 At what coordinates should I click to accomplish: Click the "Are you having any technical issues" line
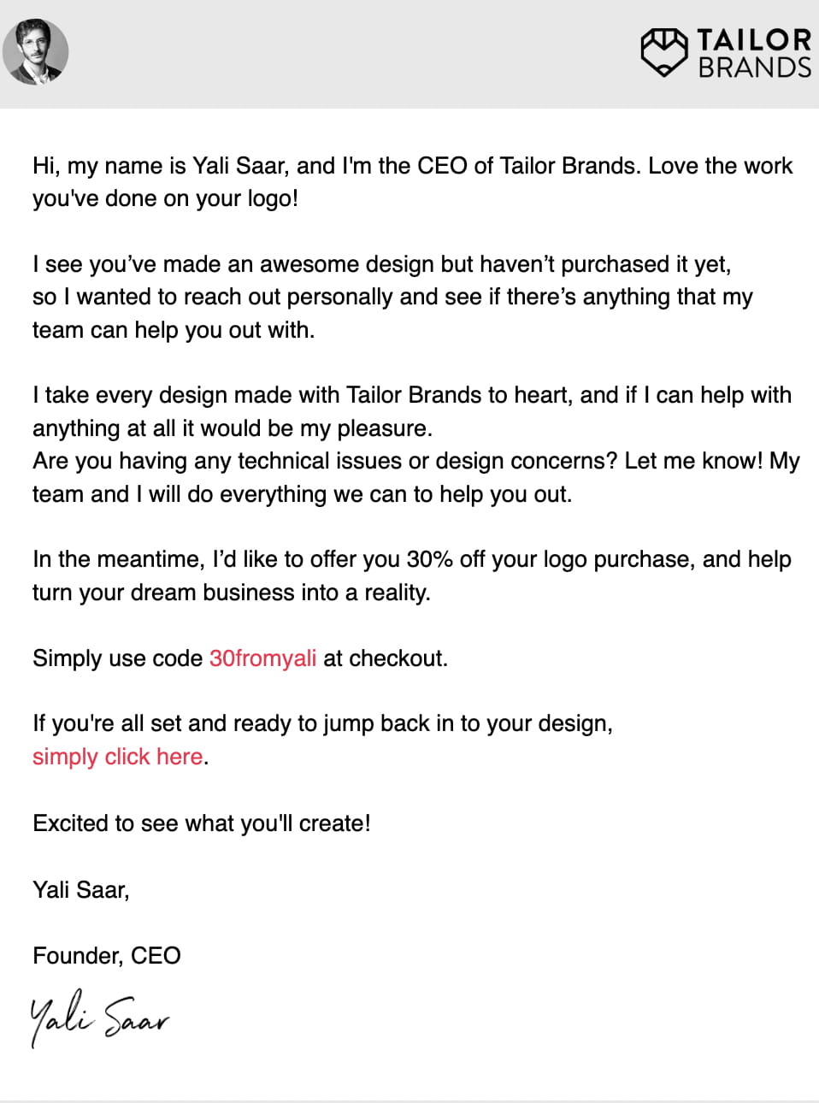[324, 461]
